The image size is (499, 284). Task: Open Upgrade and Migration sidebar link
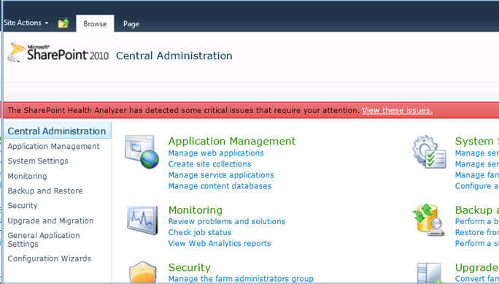[50, 220]
